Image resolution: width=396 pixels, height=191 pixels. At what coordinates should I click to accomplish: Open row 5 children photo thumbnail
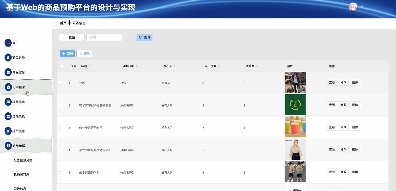pyautogui.click(x=295, y=172)
